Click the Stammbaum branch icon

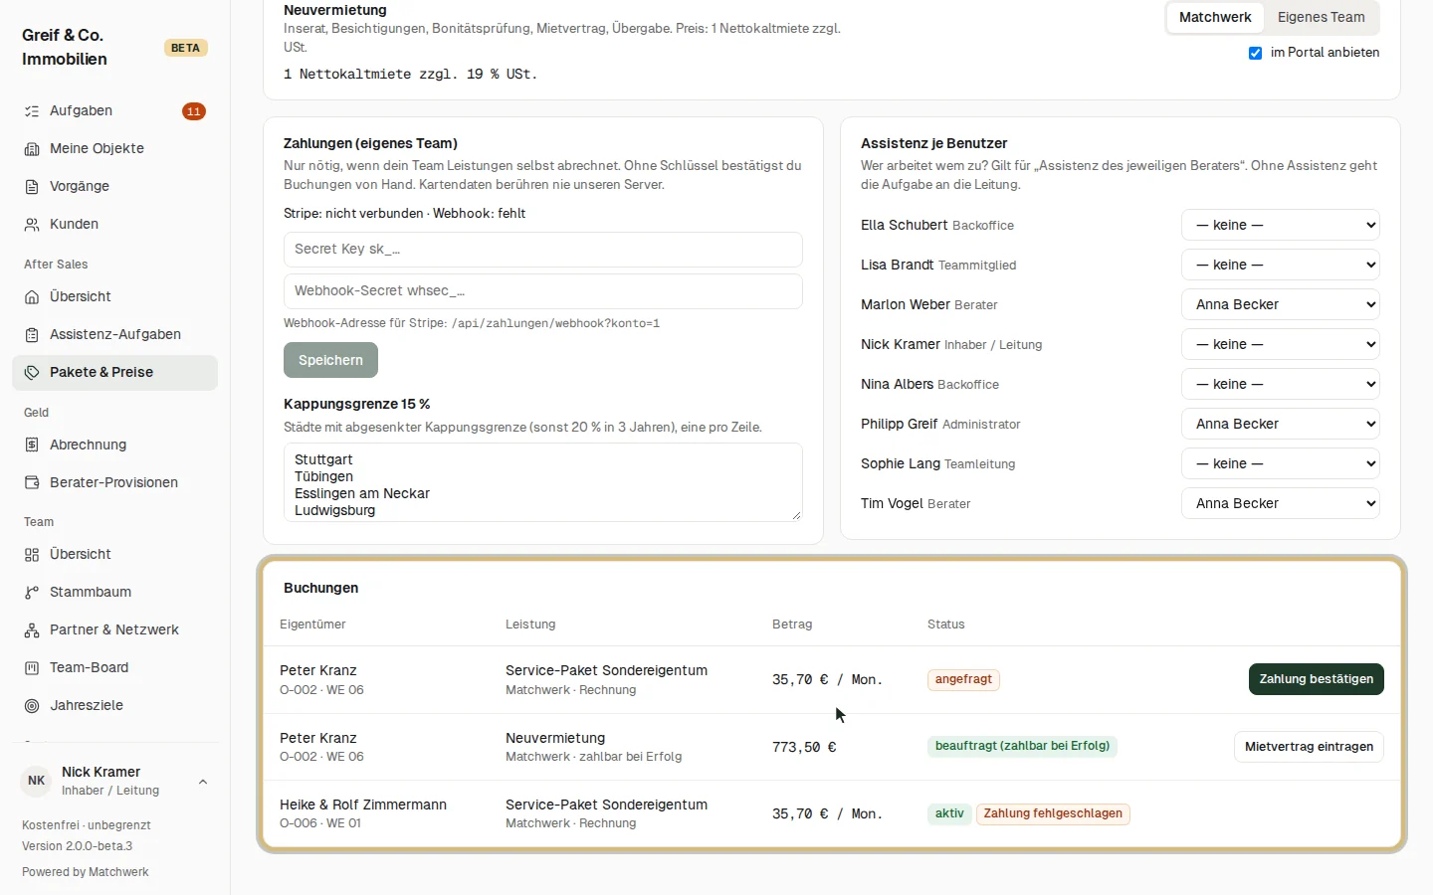[x=32, y=593]
